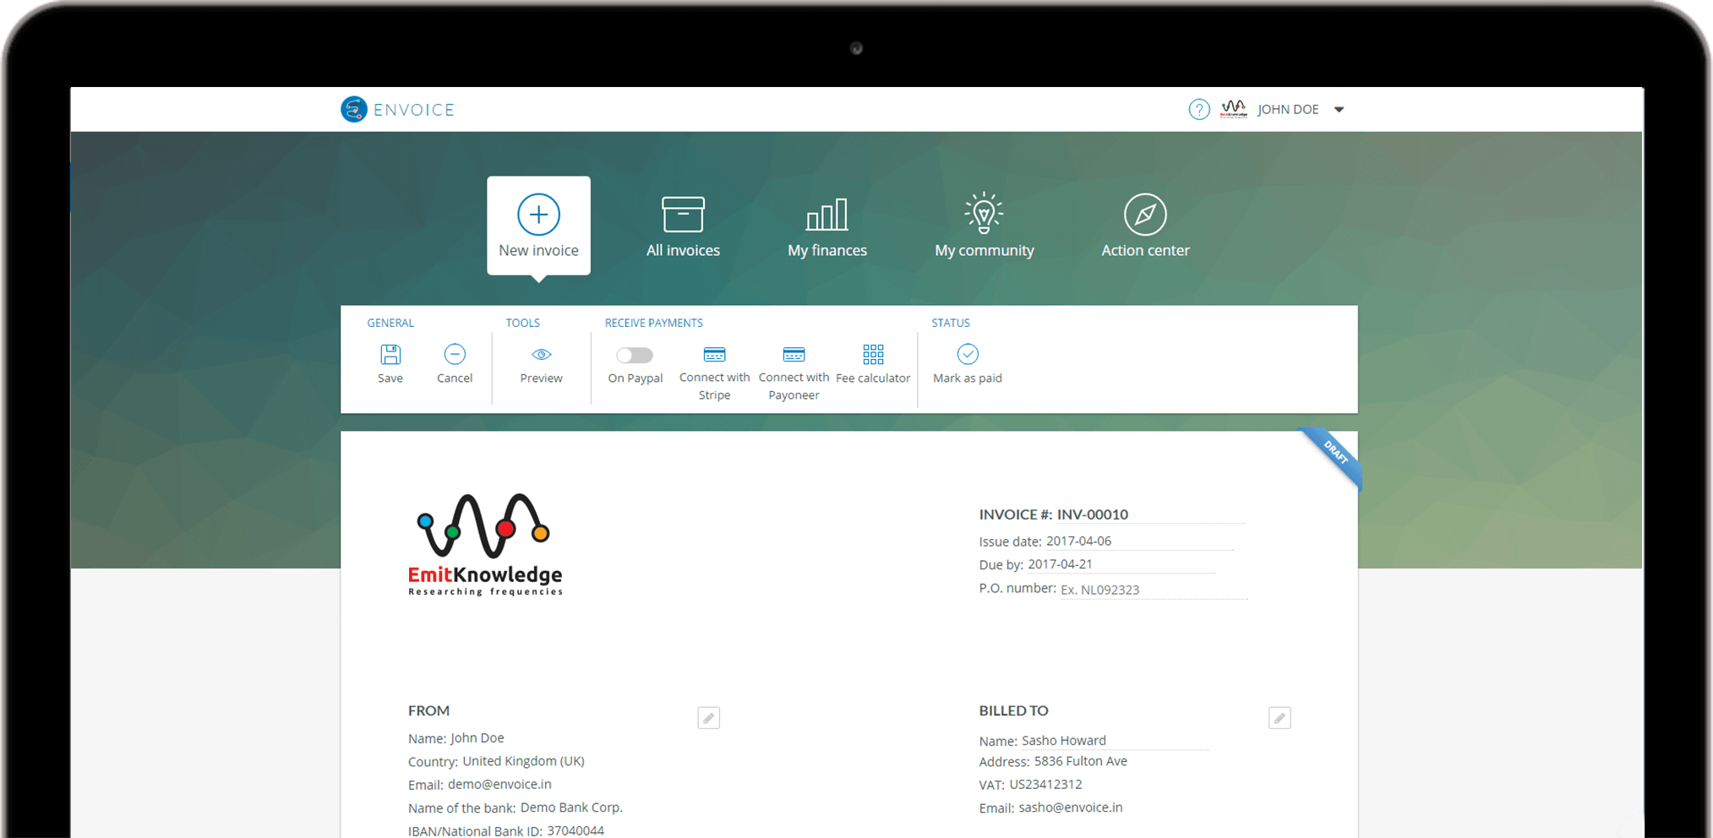The width and height of the screenshot is (1713, 838).
Task: Click the Save floppy disk icon
Action: point(390,355)
